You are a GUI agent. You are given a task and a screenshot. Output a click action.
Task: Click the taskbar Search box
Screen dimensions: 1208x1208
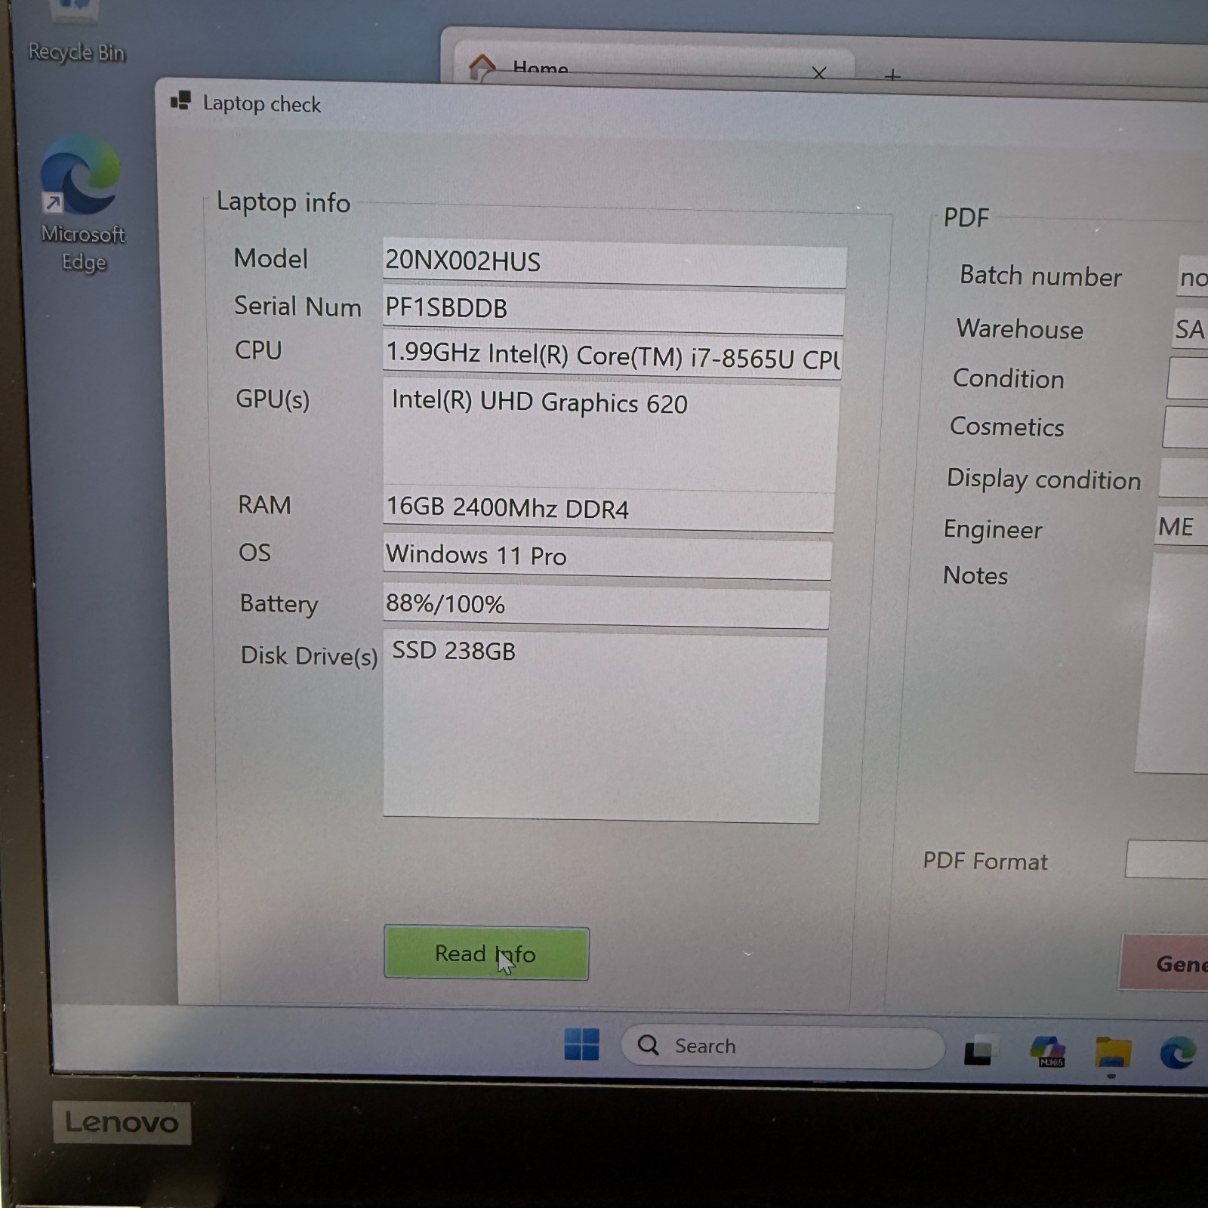(x=782, y=1047)
